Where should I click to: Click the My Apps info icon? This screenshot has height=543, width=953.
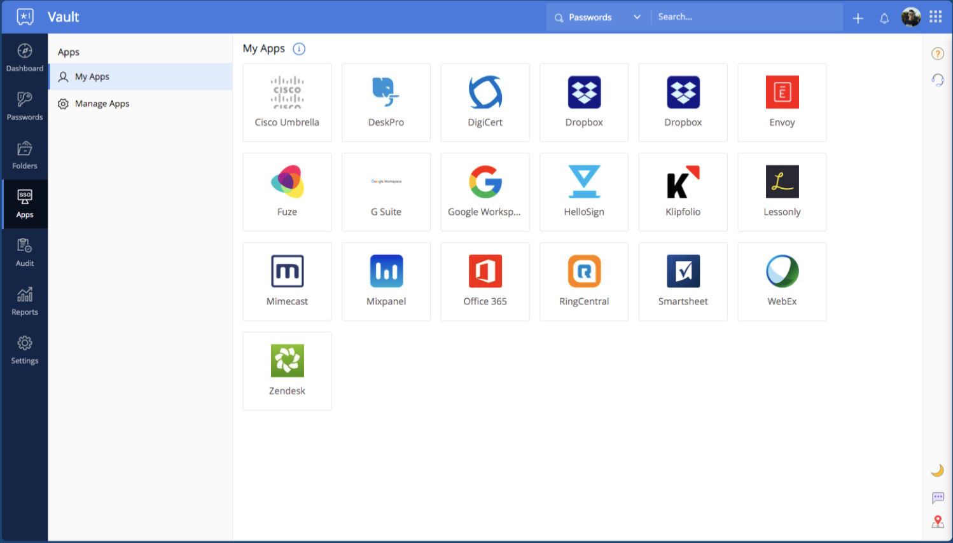[299, 49]
